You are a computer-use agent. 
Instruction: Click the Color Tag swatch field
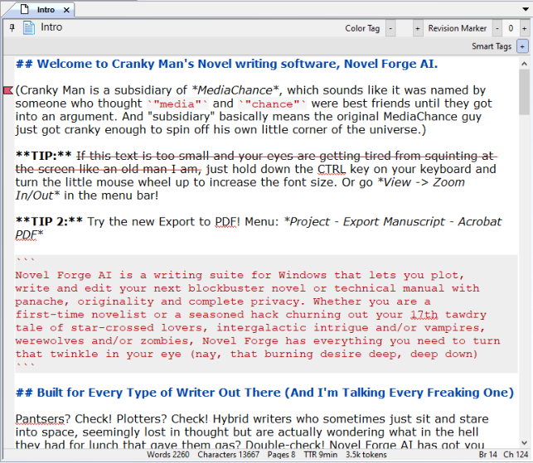[404, 28]
